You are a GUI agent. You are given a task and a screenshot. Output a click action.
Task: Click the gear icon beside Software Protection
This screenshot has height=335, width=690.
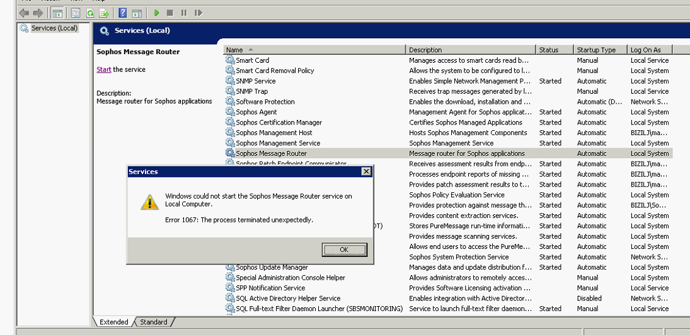pos(230,101)
